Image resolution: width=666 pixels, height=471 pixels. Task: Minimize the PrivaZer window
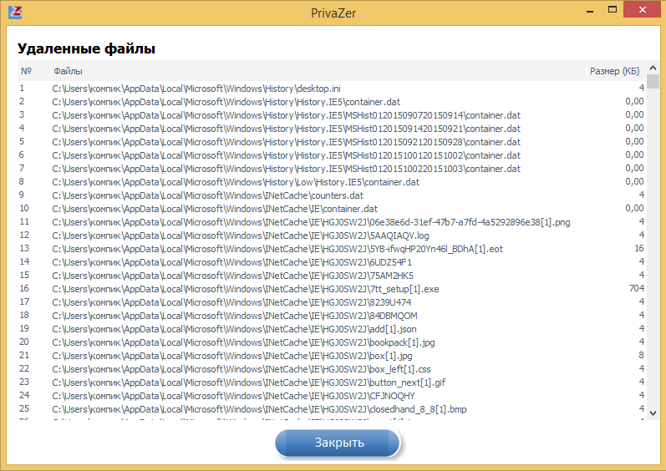(590, 11)
